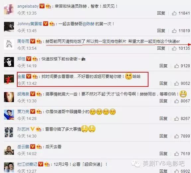Tap the thumbs-up icon beside 9128
Viewport: 191px width, 173px height.
click(x=176, y=66)
